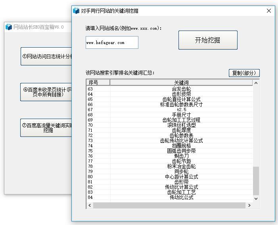Image resolution: width=278 pixels, height=225 pixels.
Task: Close the 关键词挖掘 dialog window
Action: point(269,11)
